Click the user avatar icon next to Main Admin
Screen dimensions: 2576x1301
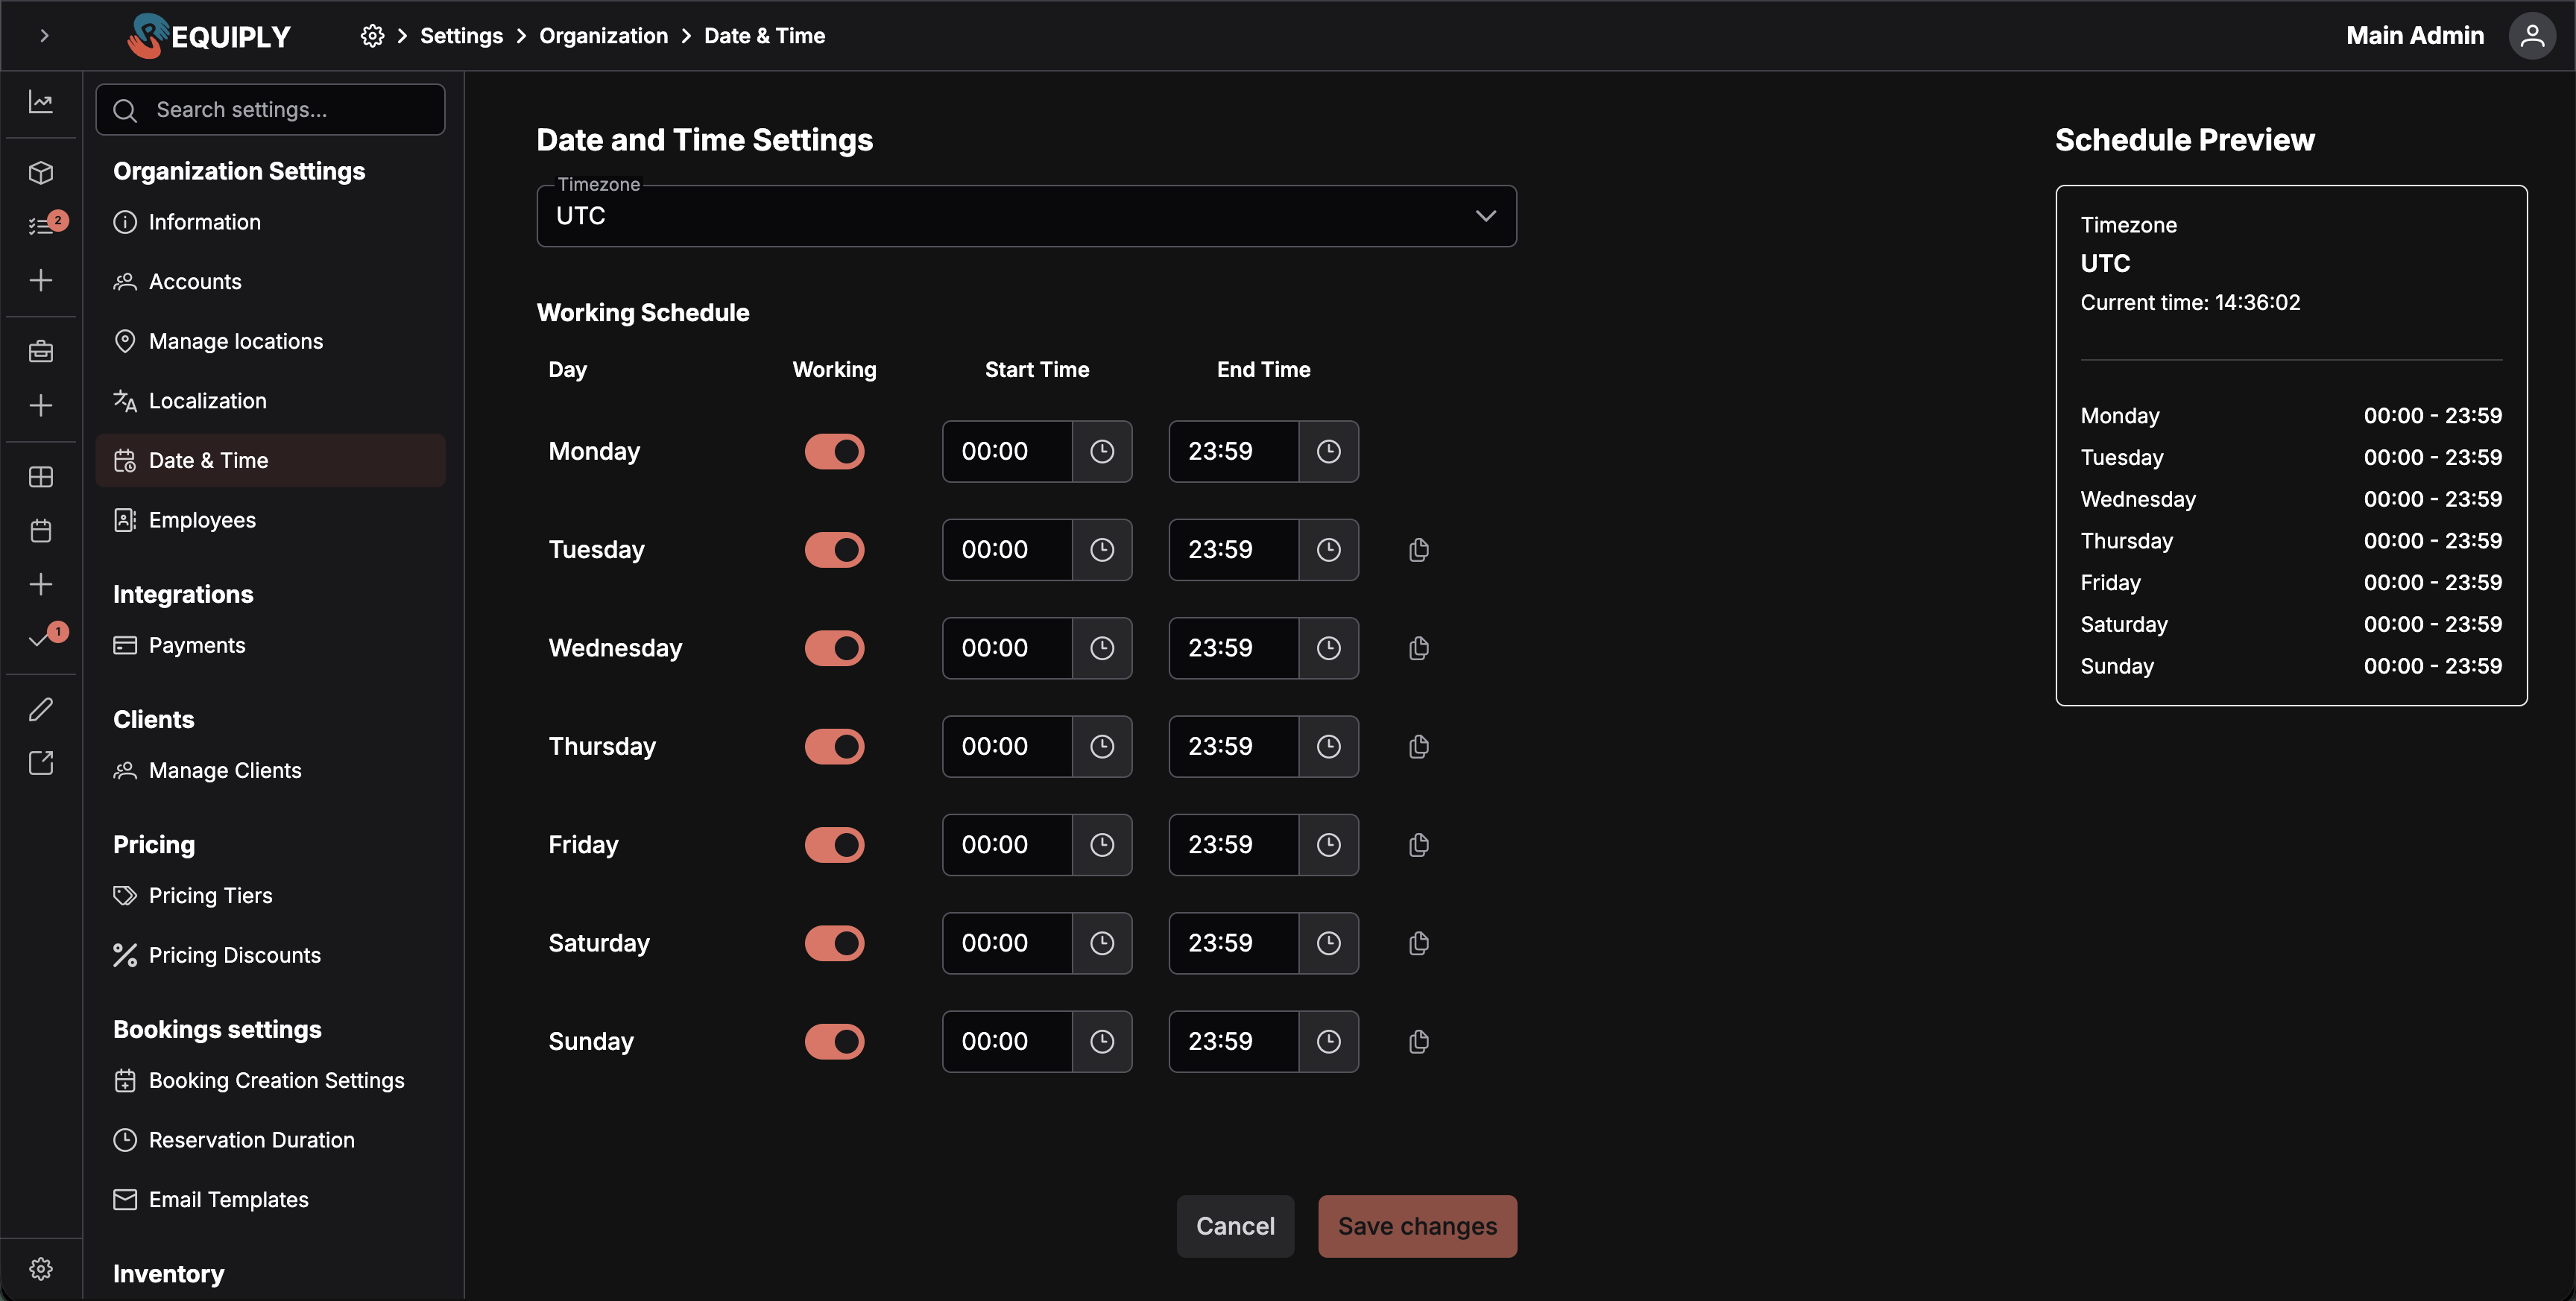point(2532,36)
